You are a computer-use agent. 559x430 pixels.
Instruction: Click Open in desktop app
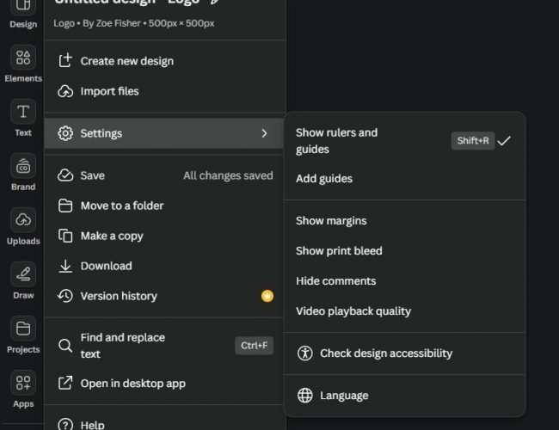132,384
